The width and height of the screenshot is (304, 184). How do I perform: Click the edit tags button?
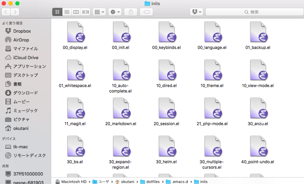pyautogui.click(x=146, y=12)
